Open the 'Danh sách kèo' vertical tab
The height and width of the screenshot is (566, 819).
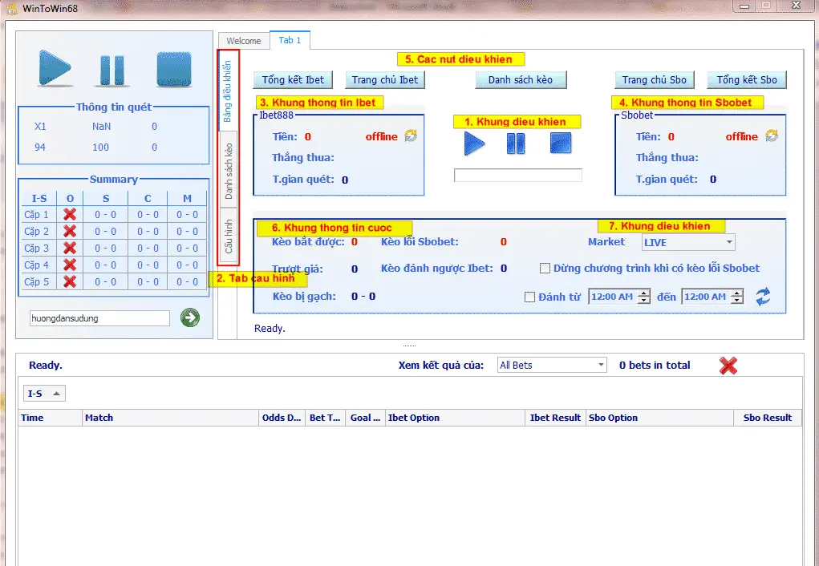click(229, 171)
